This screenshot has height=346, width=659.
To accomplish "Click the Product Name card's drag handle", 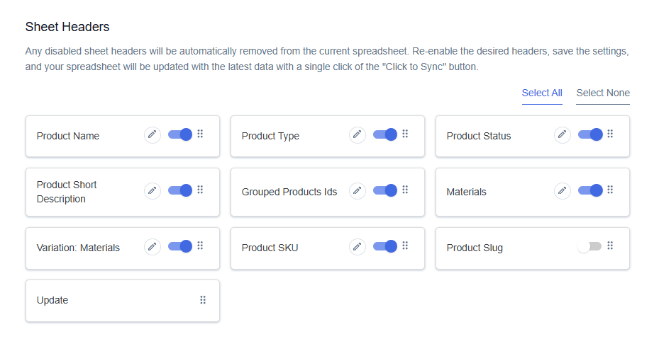I will pyautogui.click(x=201, y=134).
